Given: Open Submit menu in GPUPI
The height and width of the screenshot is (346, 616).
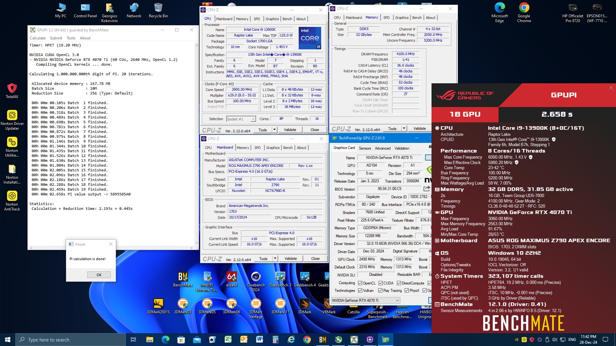Looking at the screenshot, I should [56, 38].
